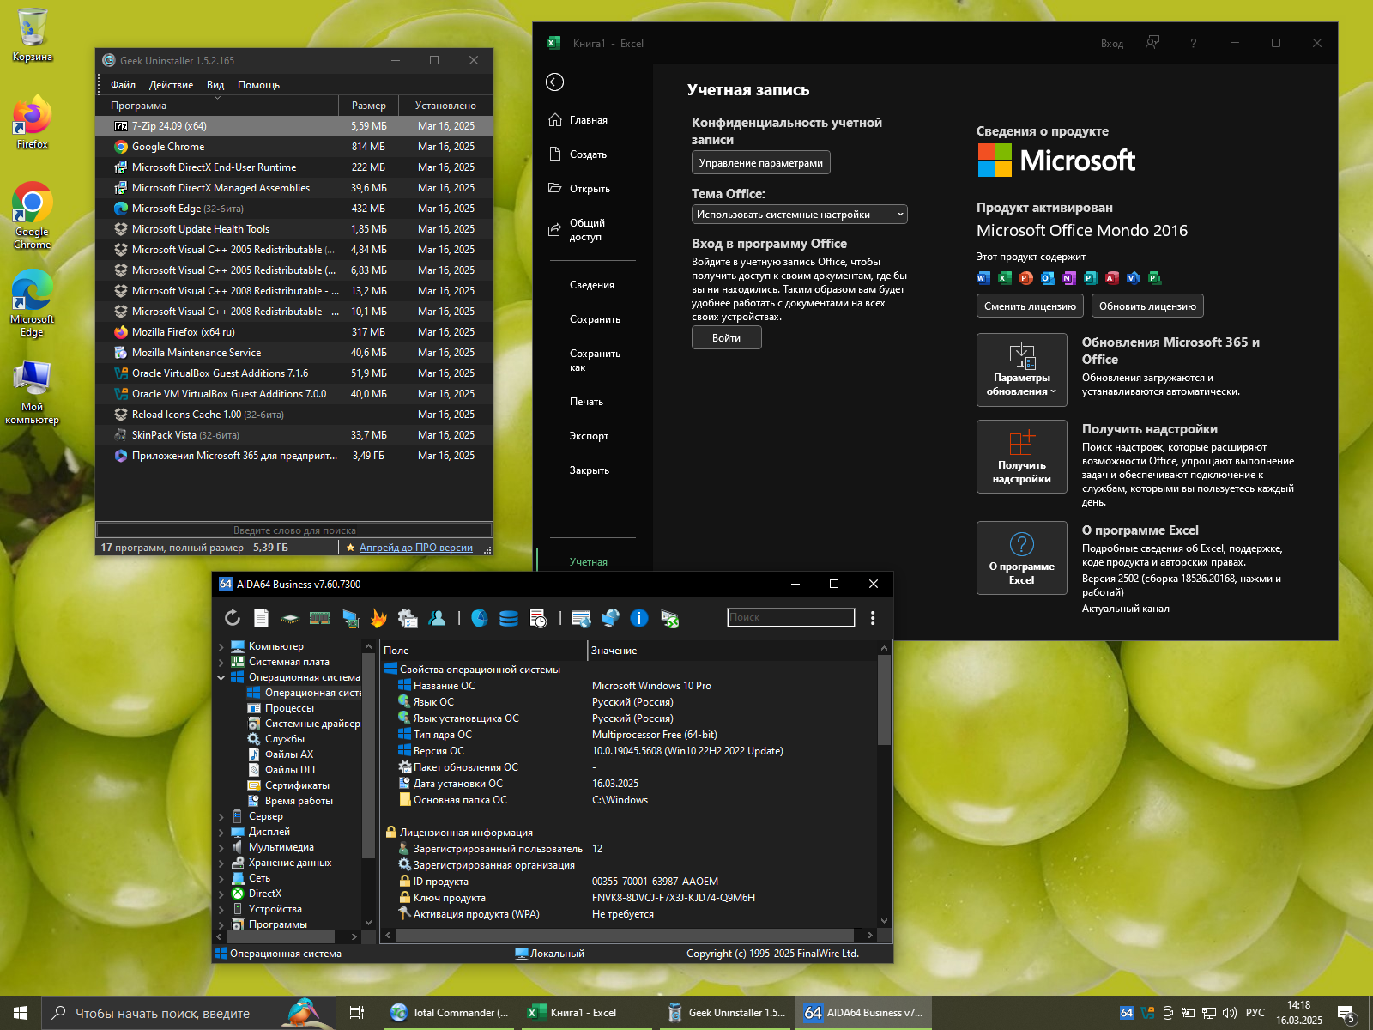Click the Visio icon under product contents
The height and width of the screenshot is (1030, 1373).
pos(1134,278)
